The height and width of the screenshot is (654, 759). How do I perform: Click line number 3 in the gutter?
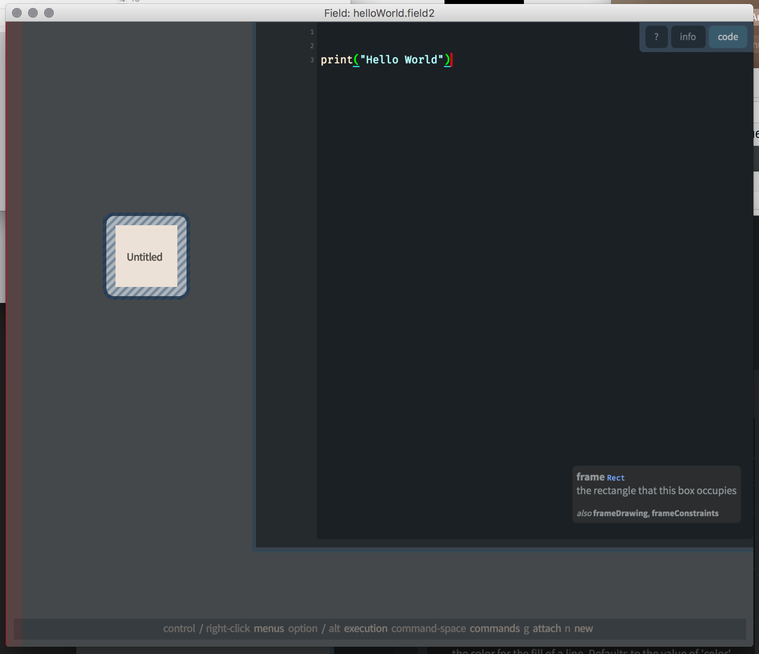[x=312, y=60]
